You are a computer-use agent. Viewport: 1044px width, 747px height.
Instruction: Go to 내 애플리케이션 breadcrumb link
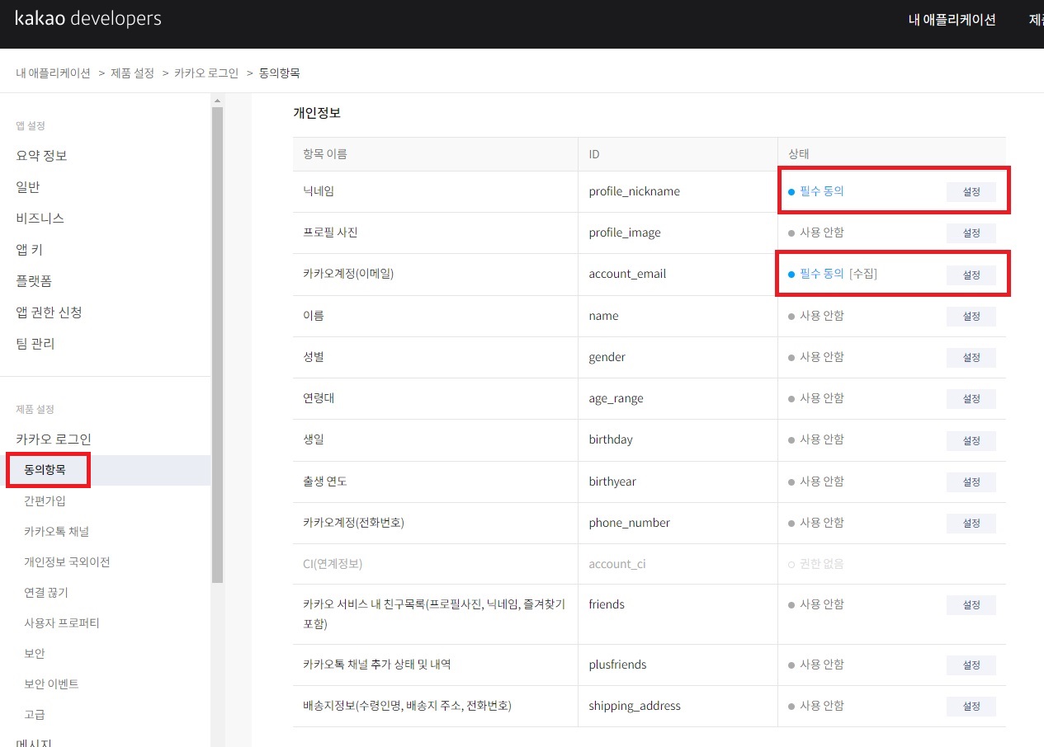53,73
